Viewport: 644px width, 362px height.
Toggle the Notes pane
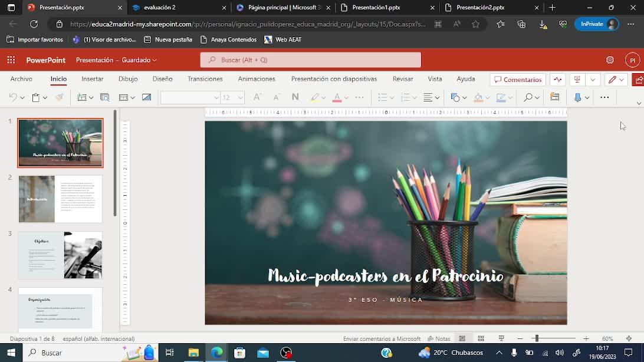(x=439, y=338)
